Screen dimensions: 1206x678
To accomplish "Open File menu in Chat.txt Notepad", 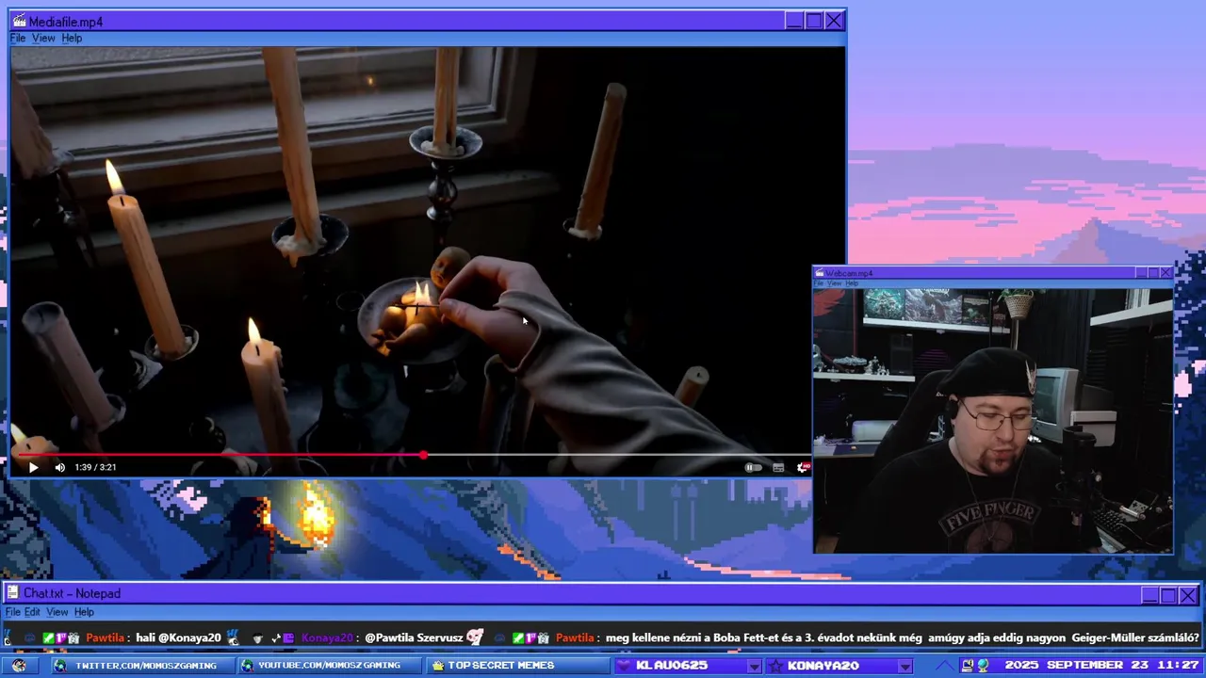I will (x=12, y=612).
